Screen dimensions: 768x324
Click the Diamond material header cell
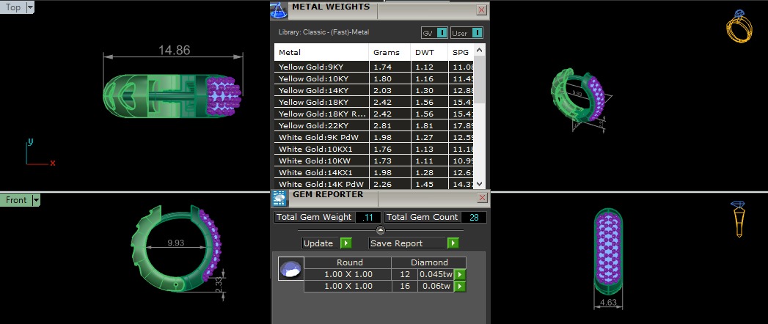click(429, 262)
